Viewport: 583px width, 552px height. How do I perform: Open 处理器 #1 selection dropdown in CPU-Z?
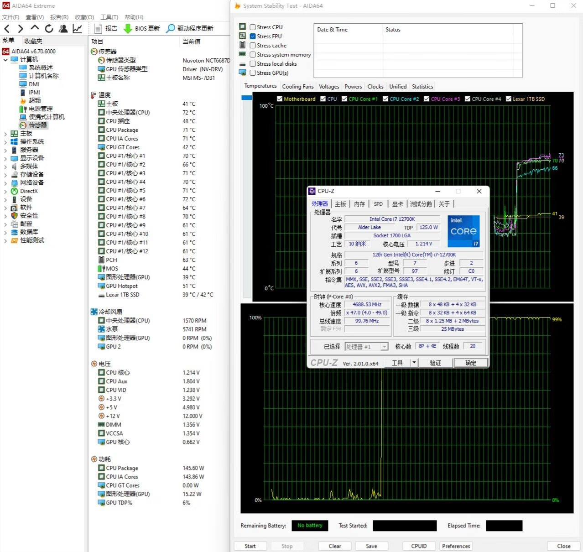(366, 347)
